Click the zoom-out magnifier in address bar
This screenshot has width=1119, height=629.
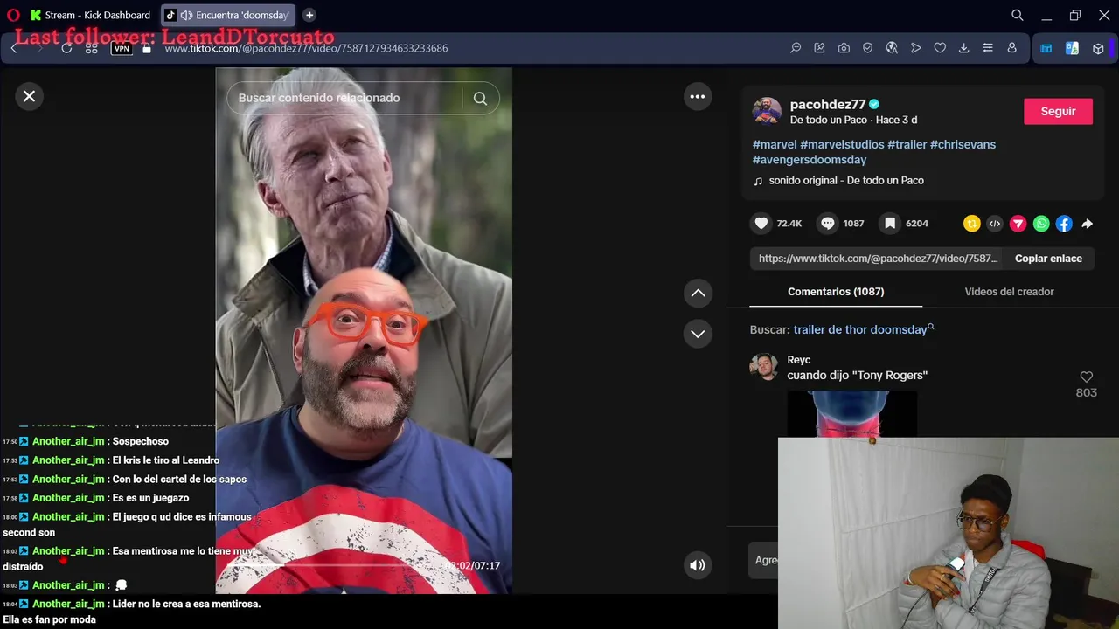pyautogui.click(x=796, y=48)
